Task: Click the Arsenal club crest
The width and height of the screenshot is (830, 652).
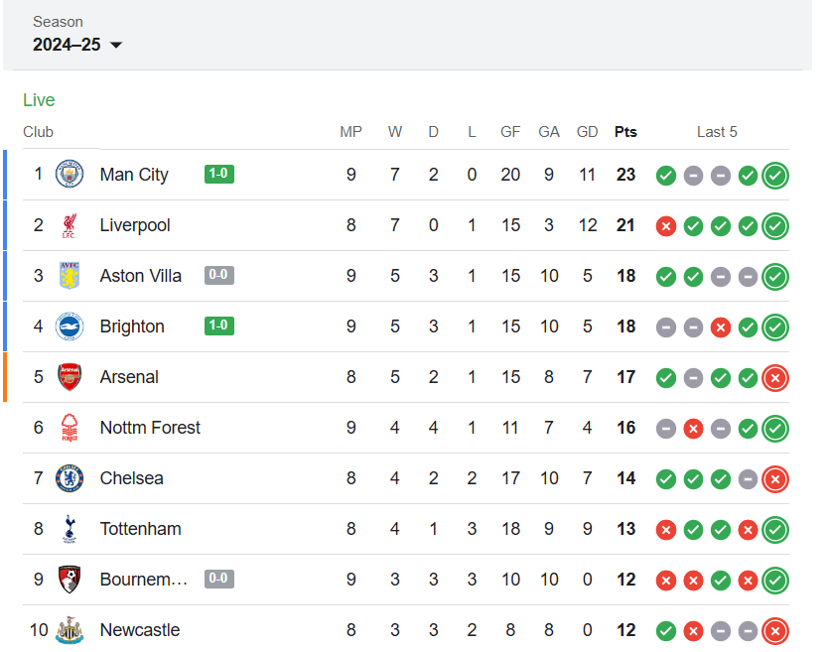Action: (69, 377)
